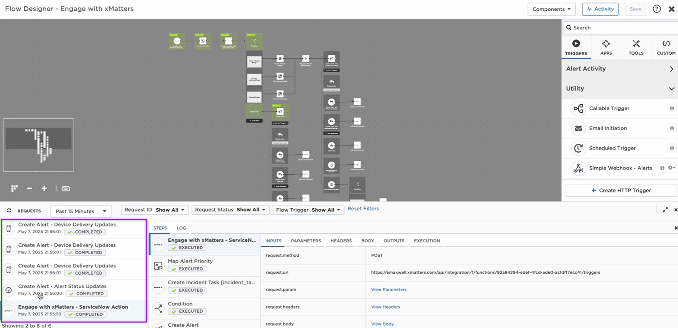Open the Headers tab

pyautogui.click(x=341, y=241)
